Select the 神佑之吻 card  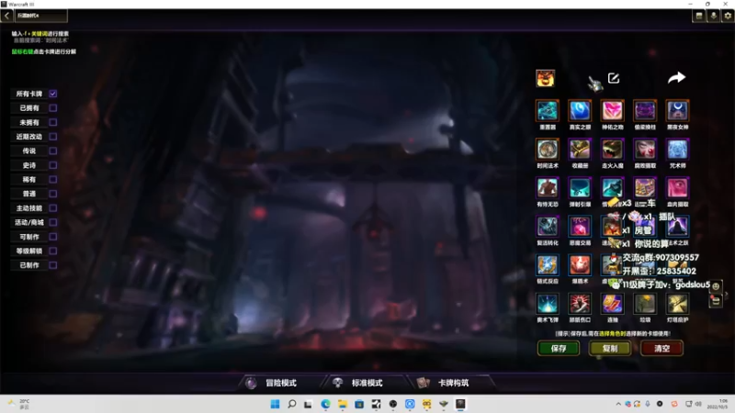pos(613,111)
